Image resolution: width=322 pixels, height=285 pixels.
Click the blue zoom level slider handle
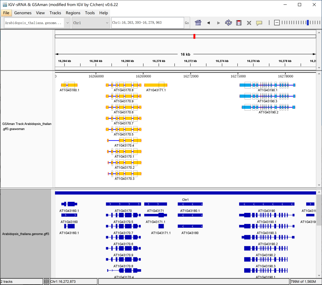[308, 23]
